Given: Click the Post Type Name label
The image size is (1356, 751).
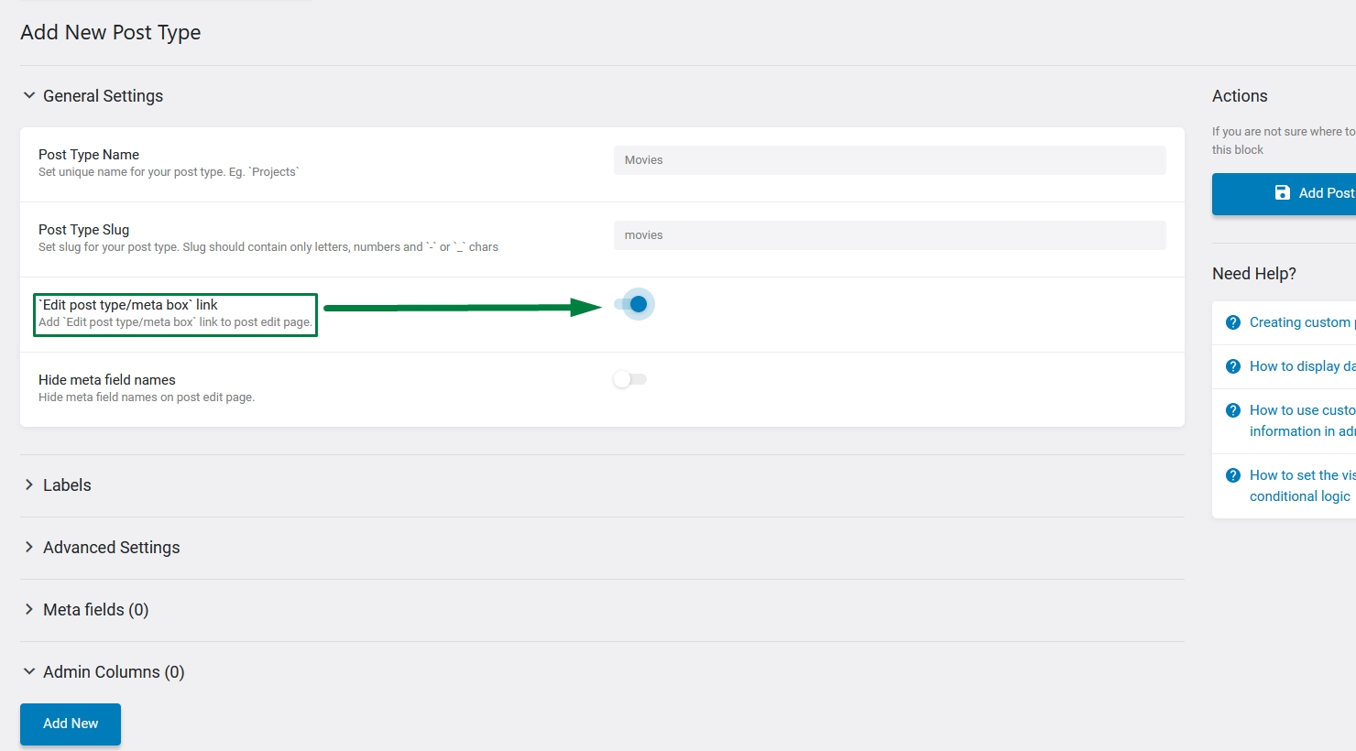Looking at the screenshot, I should tap(89, 155).
